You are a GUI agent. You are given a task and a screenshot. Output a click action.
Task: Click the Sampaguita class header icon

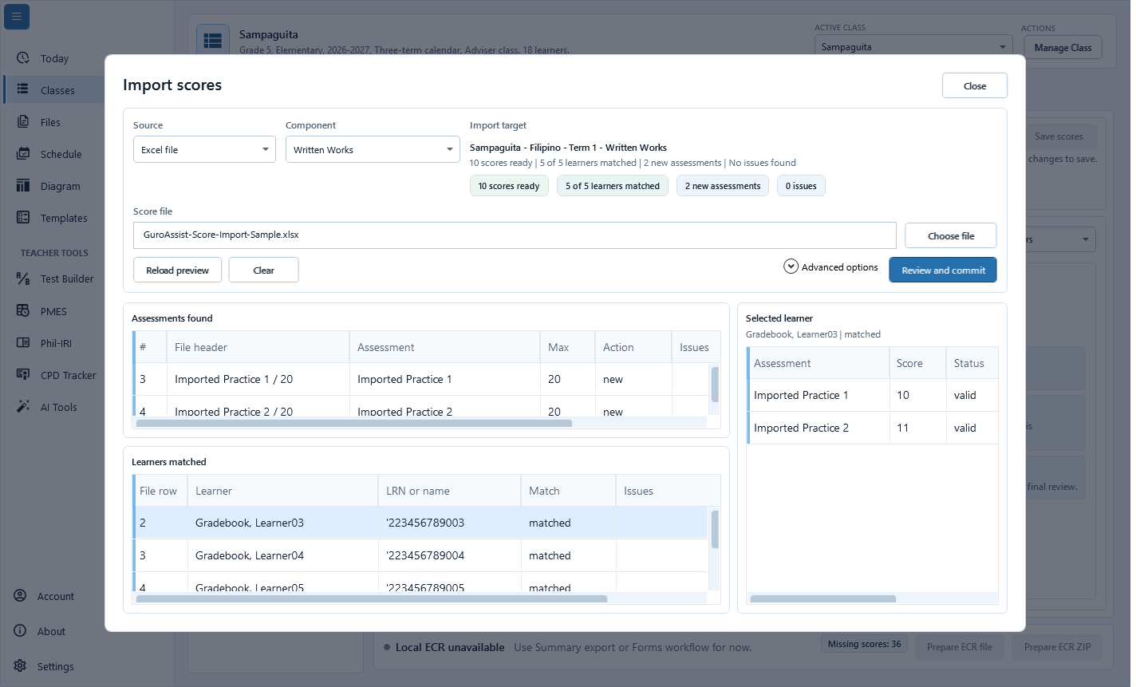pyautogui.click(x=212, y=41)
